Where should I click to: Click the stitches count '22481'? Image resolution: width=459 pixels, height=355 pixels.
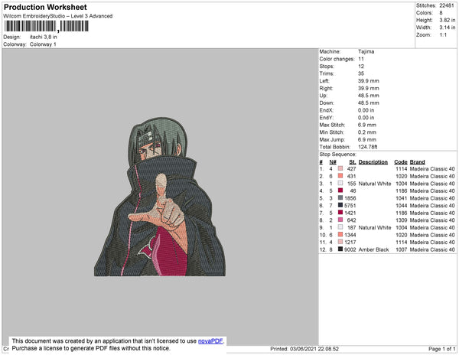pos(447,5)
